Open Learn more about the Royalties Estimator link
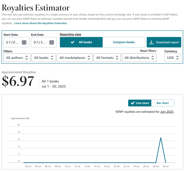This screenshot has width=184, height=171. coord(41,23)
